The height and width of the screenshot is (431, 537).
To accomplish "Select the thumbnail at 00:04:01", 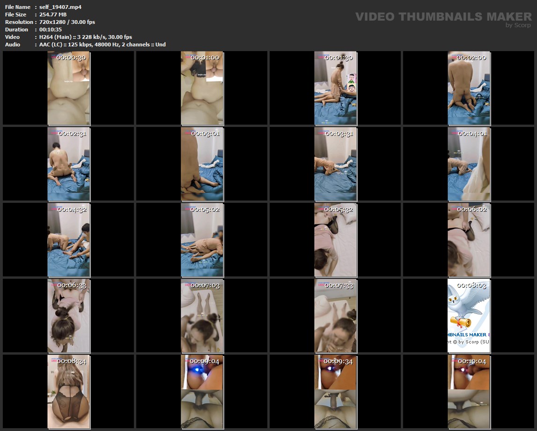I will pyautogui.click(x=469, y=164).
